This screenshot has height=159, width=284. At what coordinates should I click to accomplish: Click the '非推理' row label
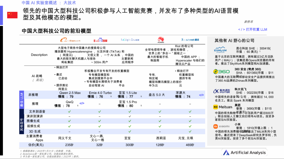coord(33,95)
